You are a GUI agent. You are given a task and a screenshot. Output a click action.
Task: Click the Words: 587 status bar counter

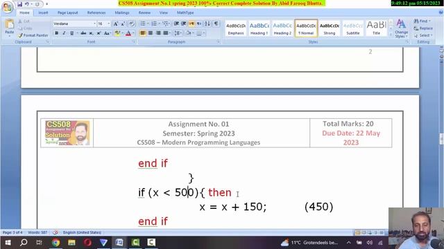point(37,232)
